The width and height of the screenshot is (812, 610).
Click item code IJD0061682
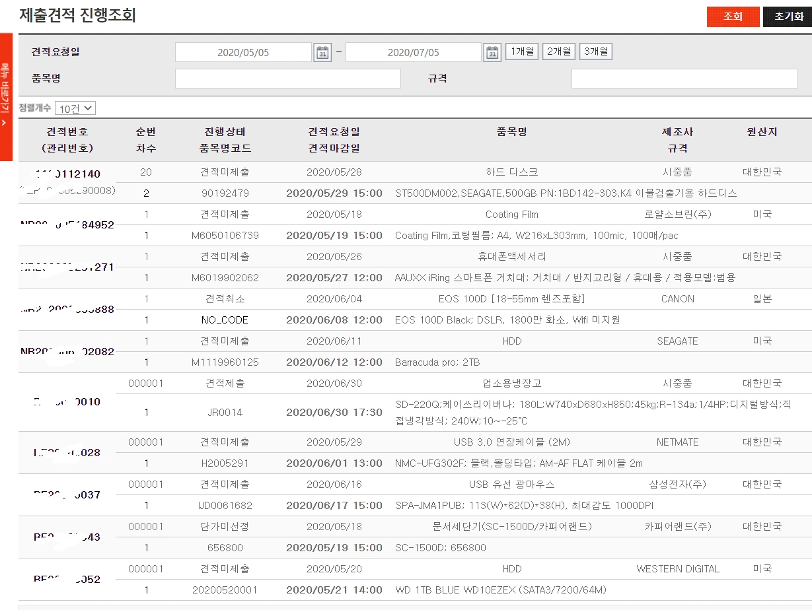coord(225,506)
